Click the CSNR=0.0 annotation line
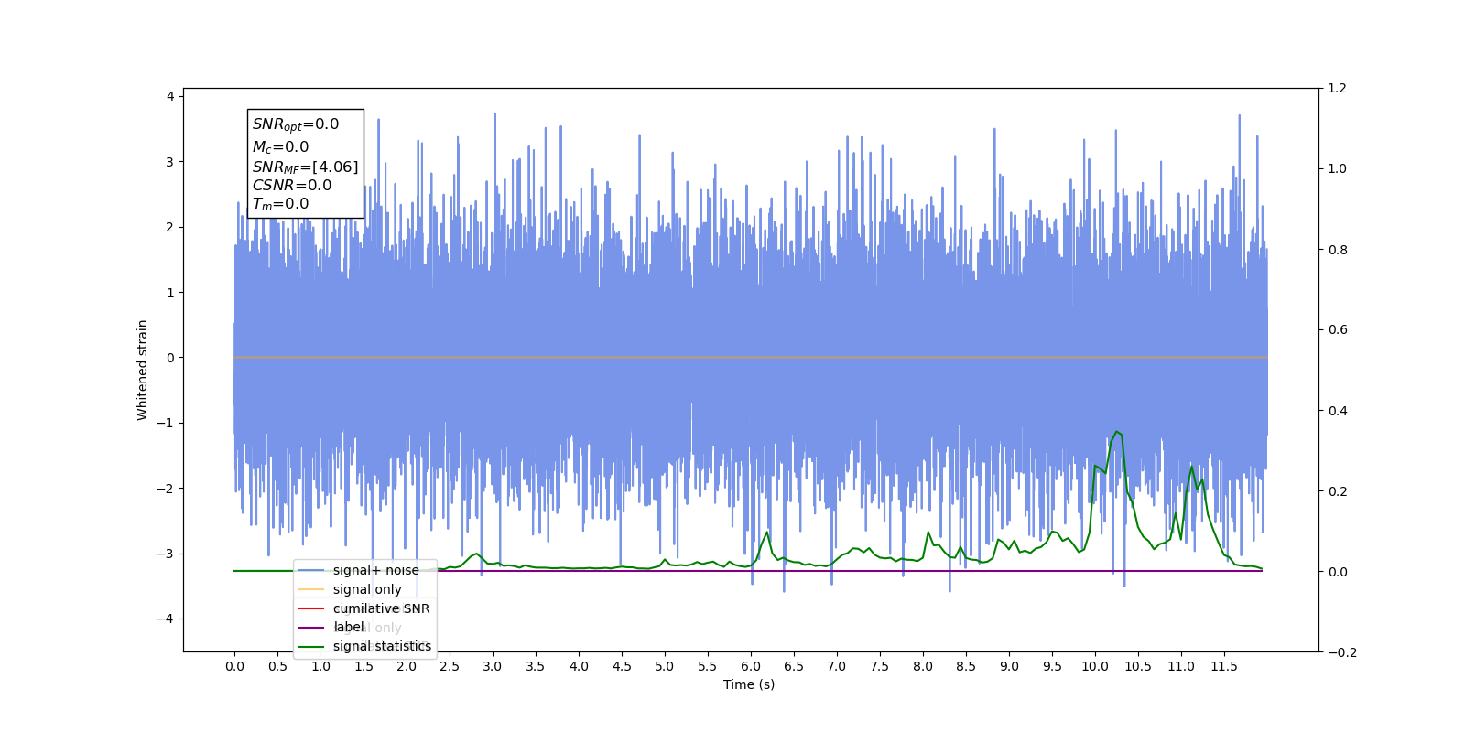This screenshot has width=1465, height=732. [x=292, y=185]
